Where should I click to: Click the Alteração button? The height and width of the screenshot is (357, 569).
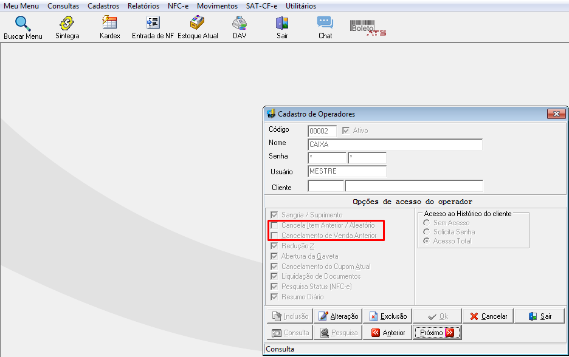coord(339,316)
